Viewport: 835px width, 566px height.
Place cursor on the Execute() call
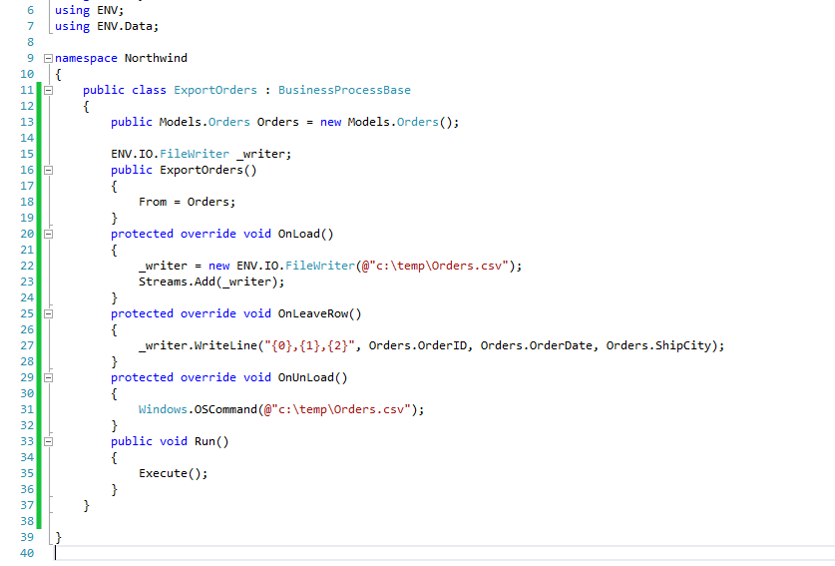pos(173,473)
